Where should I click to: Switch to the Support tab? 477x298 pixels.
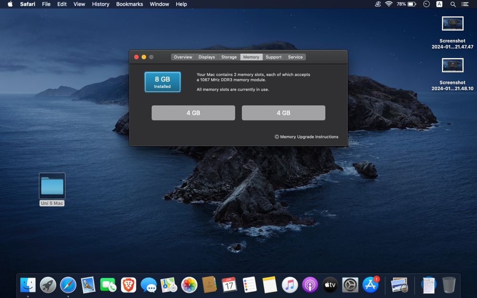pyautogui.click(x=273, y=57)
